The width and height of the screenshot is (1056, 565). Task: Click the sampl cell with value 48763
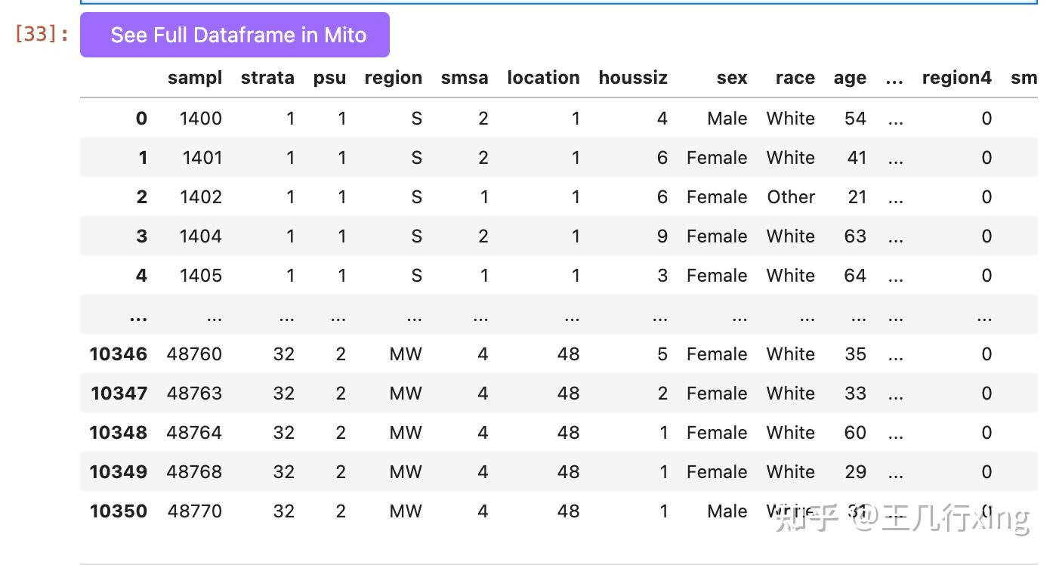(194, 394)
